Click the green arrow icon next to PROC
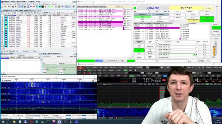 click(126, 70)
